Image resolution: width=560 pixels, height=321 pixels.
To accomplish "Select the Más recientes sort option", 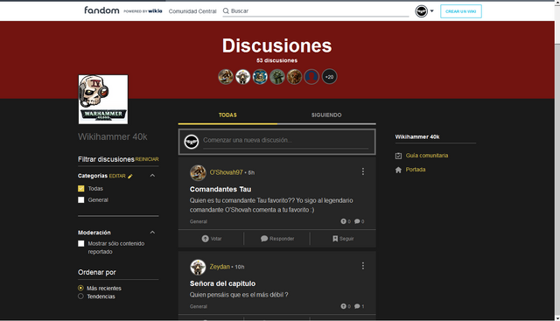I will pos(80,288).
